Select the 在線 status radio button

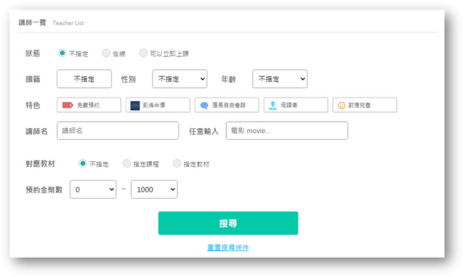(x=106, y=53)
